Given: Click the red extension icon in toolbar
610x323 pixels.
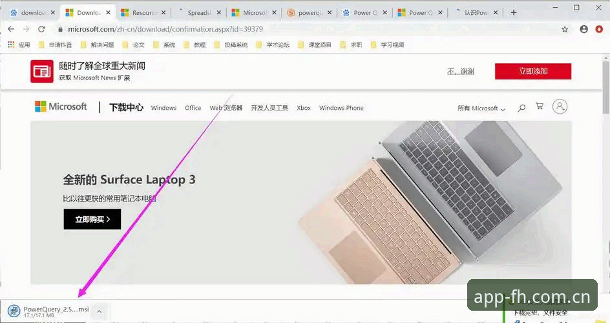Looking at the screenshot, I should (x=599, y=29).
